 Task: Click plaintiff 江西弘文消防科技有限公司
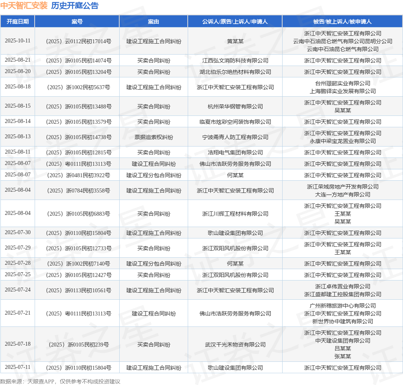(x=235, y=60)
